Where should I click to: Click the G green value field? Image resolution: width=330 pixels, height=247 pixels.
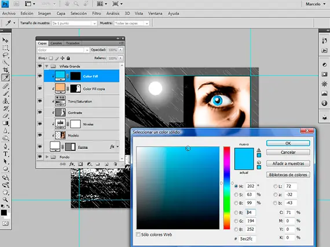pos(250,221)
